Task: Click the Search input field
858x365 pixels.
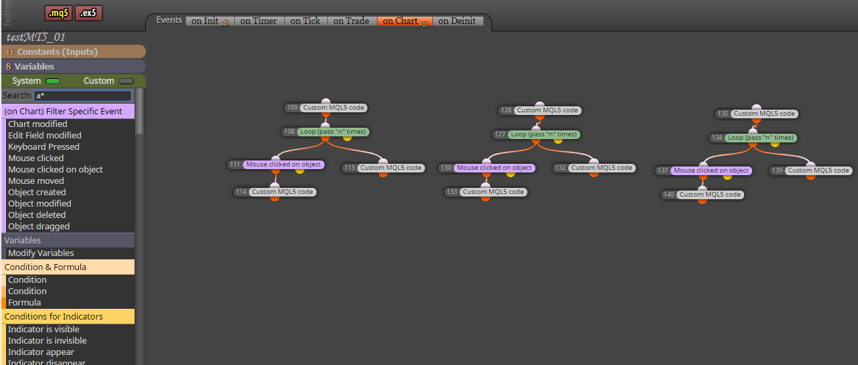Action: click(x=82, y=96)
